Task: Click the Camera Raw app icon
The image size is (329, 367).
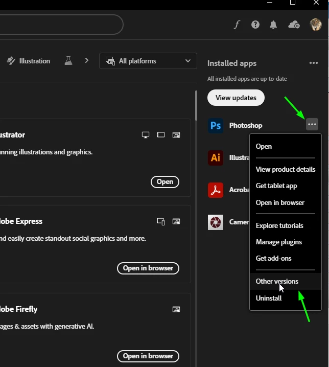Action: (x=216, y=222)
